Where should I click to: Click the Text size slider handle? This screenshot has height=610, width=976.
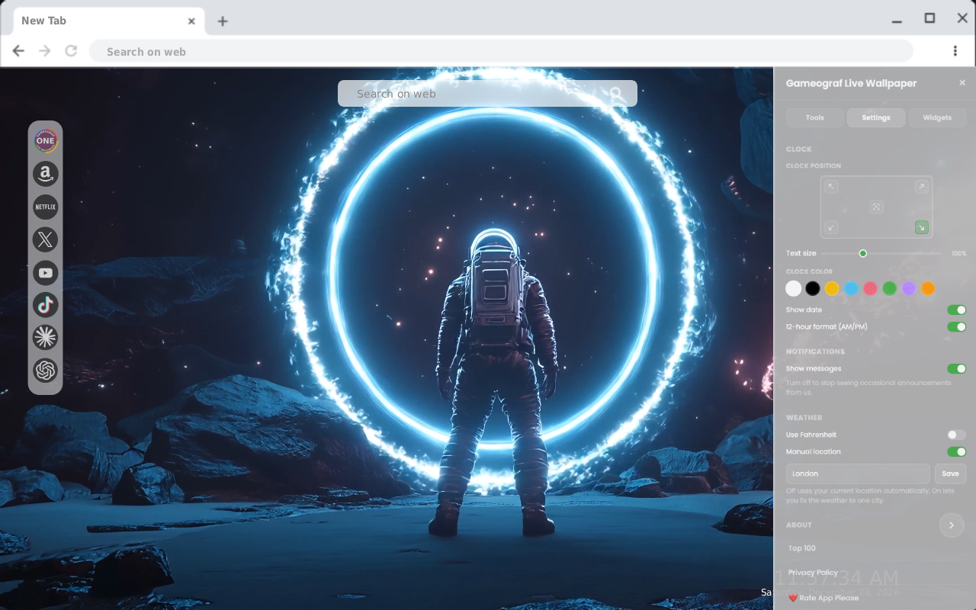(x=863, y=253)
